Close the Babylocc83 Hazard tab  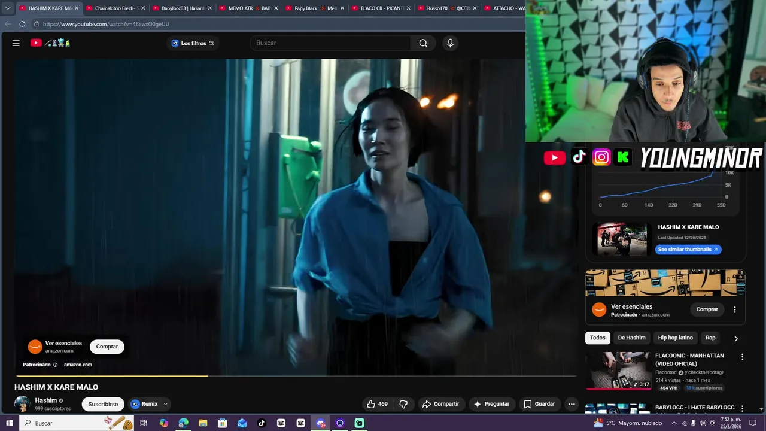(x=209, y=8)
